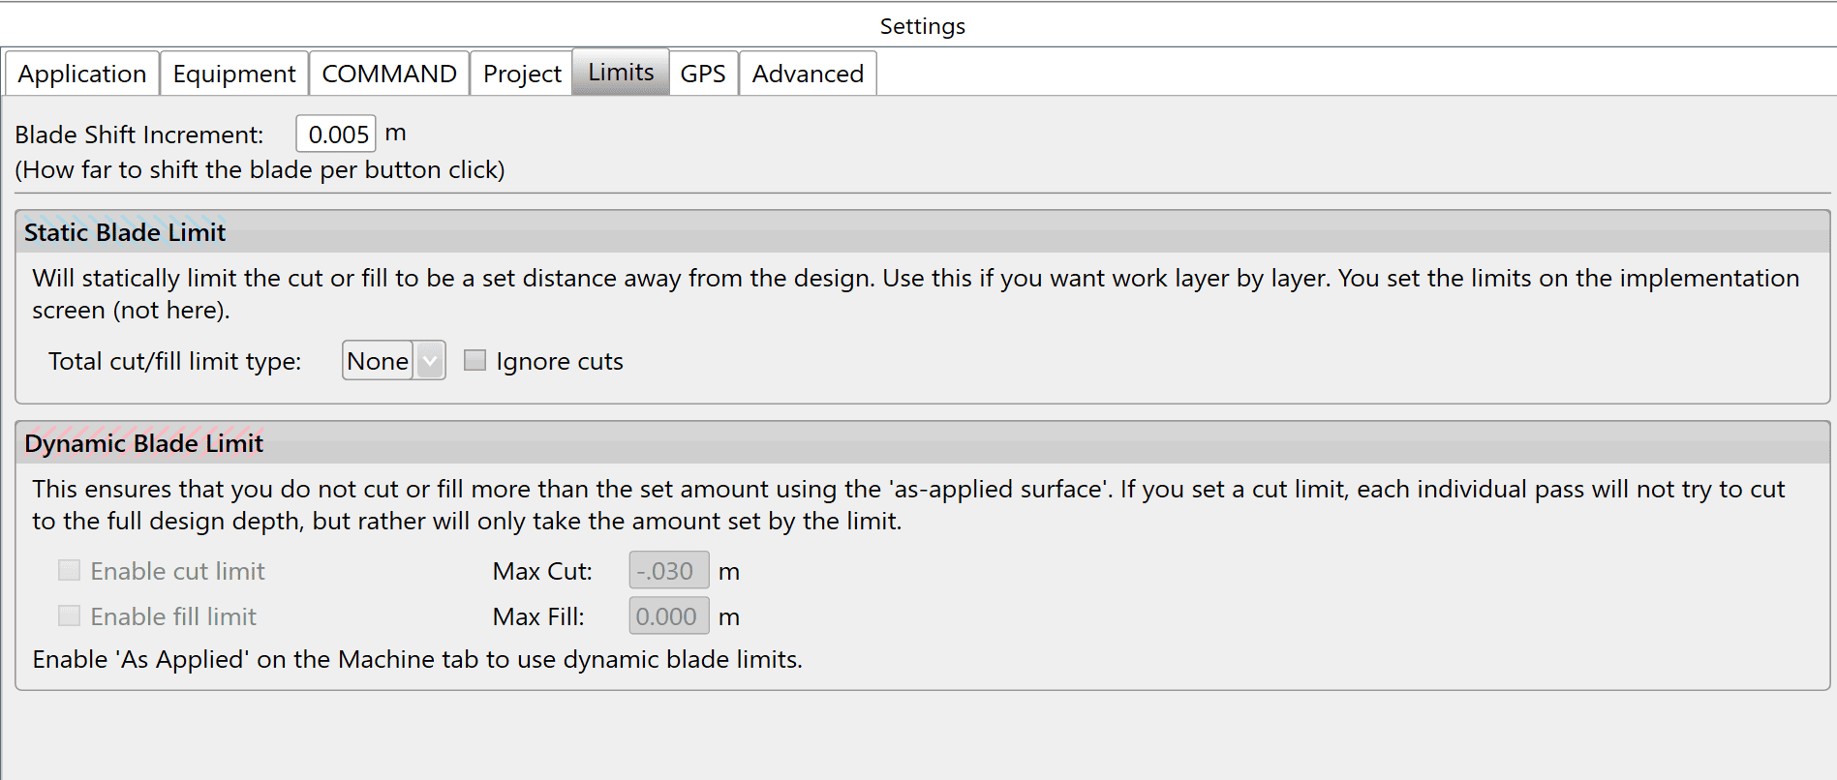The height and width of the screenshot is (780, 1837).
Task: Open the Equipment tab
Action: click(234, 74)
